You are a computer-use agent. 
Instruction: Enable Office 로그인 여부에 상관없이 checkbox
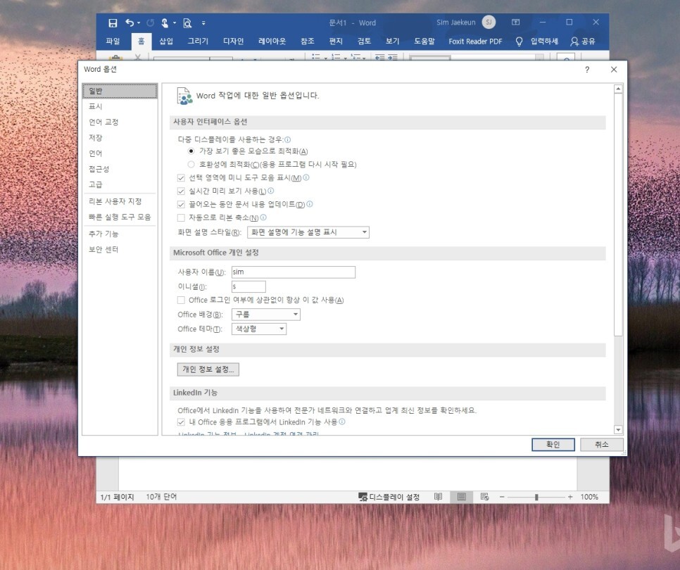[182, 300]
